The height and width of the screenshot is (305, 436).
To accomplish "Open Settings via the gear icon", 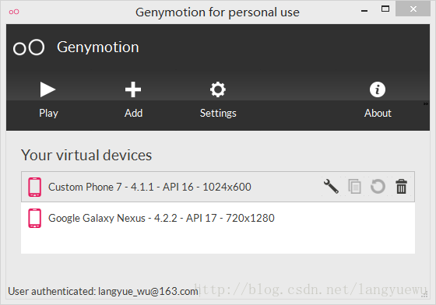I will coord(218,89).
